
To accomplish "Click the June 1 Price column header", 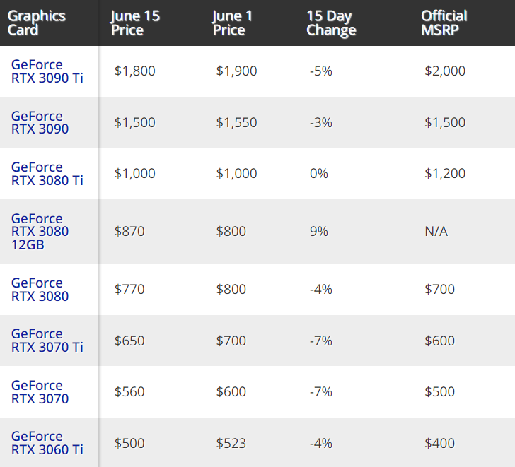I will pyautogui.click(x=232, y=23).
